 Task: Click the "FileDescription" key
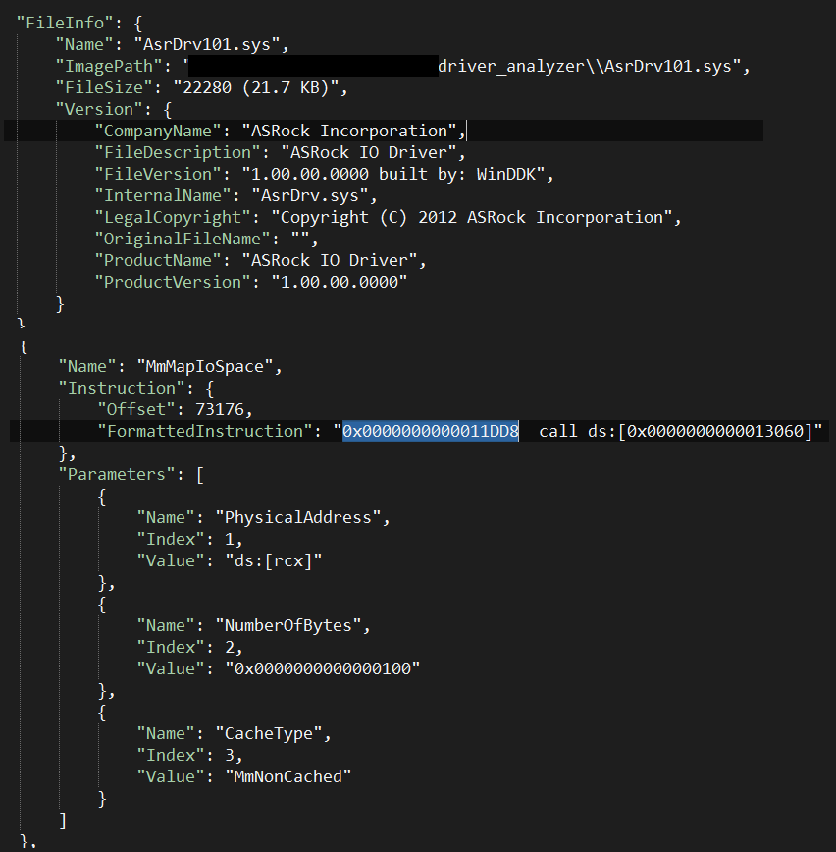coord(177,153)
